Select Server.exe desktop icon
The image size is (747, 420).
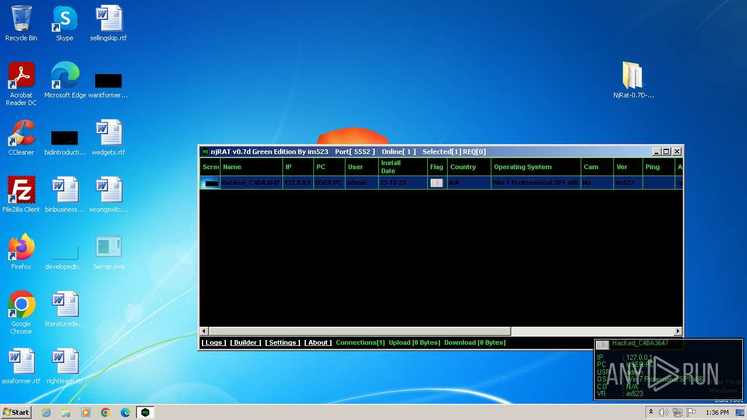pos(109,252)
